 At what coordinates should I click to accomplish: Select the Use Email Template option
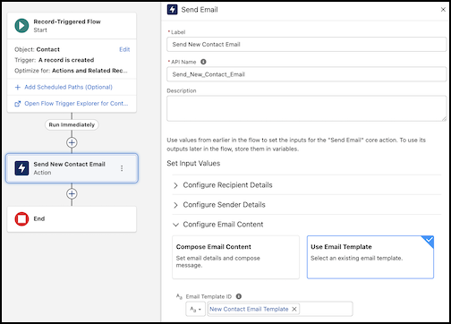pos(370,257)
